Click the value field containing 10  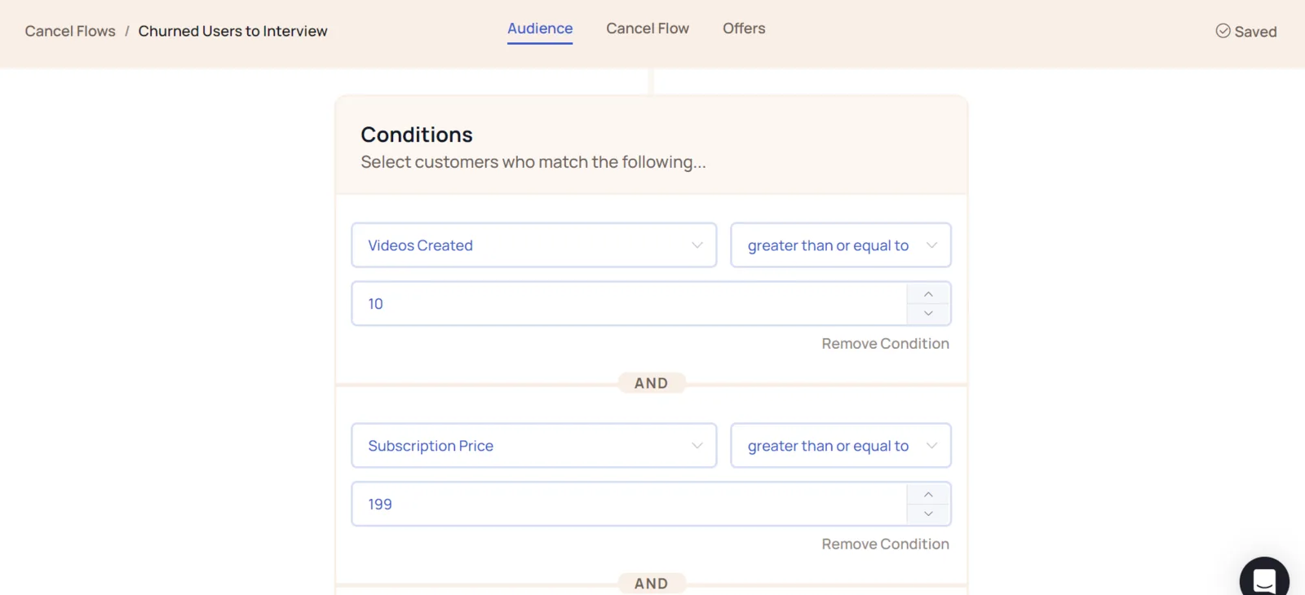629,304
